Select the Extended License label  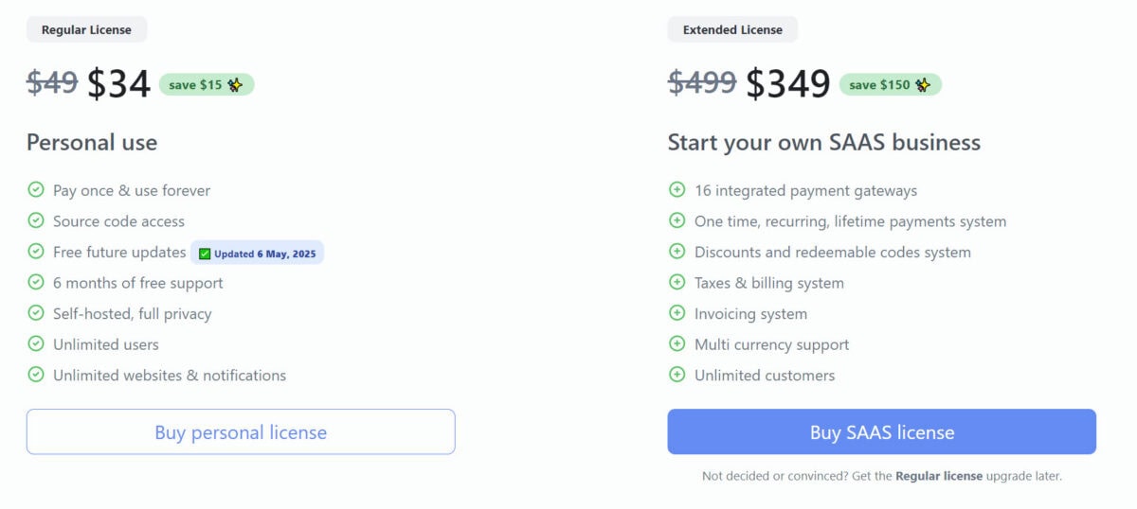(732, 29)
